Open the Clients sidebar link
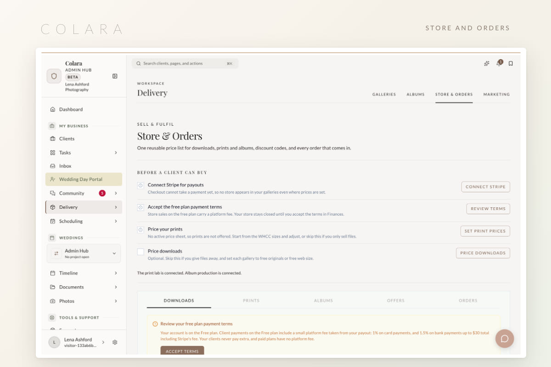The image size is (551, 367). pos(84,139)
